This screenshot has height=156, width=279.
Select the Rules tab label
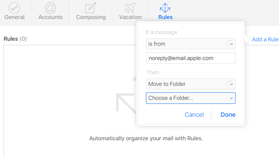[x=165, y=17]
